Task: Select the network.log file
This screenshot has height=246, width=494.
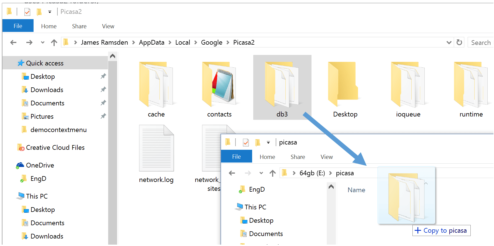Action: (156, 154)
